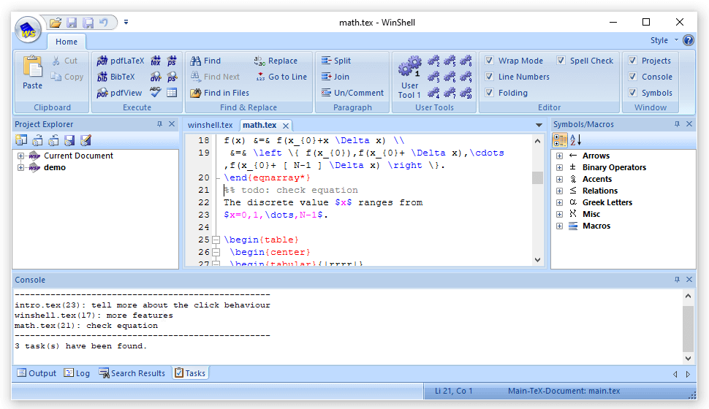The height and width of the screenshot is (409, 709).
Task: Open pdfView in the Execute group
Action: click(120, 93)
